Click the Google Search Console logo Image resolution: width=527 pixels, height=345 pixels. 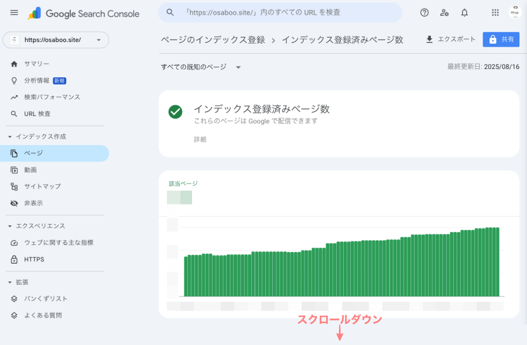84,13
